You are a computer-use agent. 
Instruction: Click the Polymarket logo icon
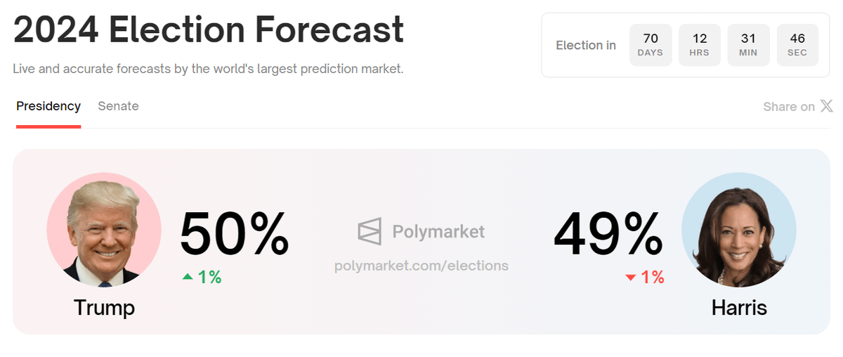pos(370,231)
